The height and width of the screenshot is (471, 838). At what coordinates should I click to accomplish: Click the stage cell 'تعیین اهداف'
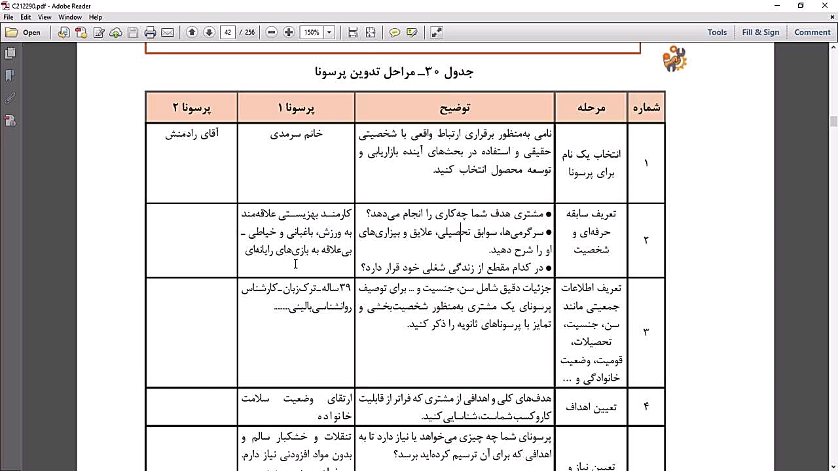pos(592,407)
